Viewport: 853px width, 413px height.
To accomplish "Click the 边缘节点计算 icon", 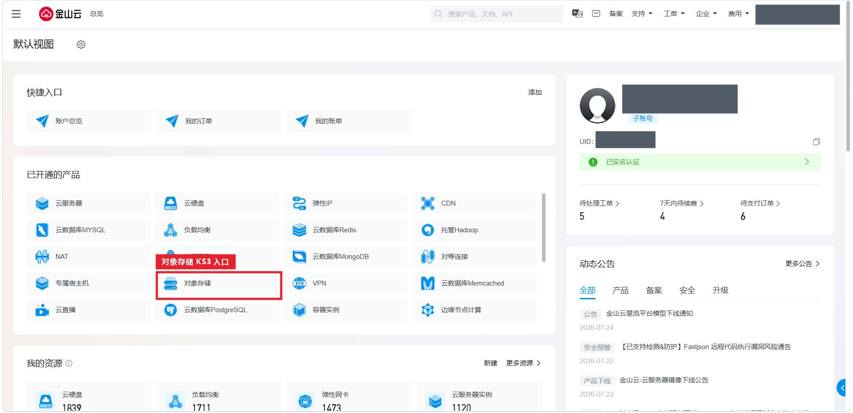I will [428, 310].
